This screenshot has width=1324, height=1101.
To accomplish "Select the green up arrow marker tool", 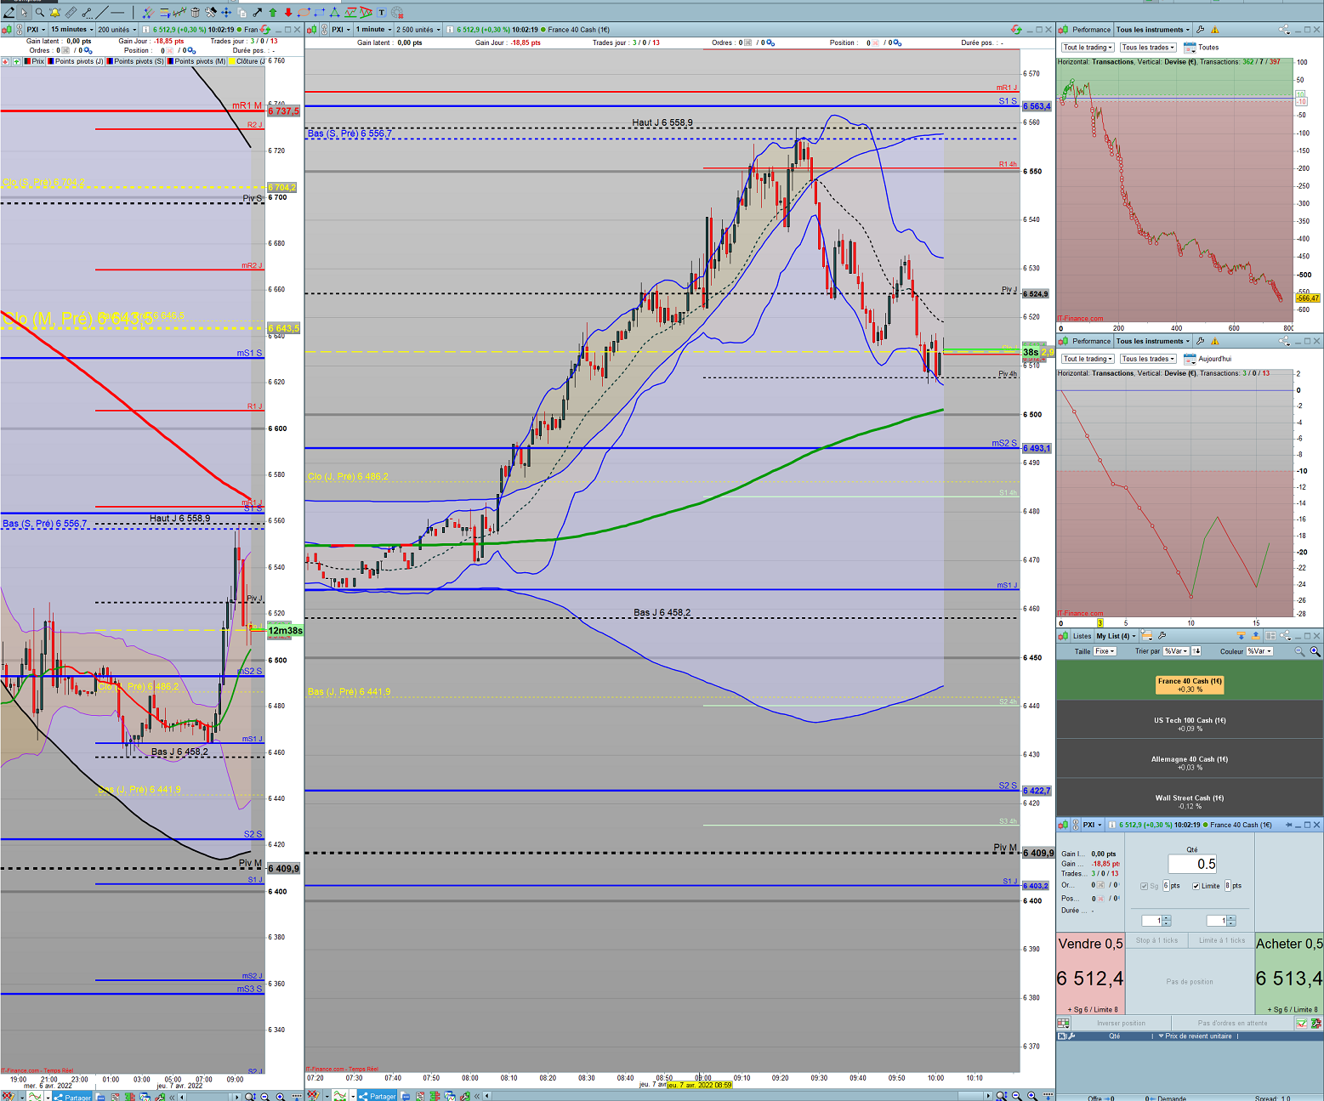I will tap(273, 13).
